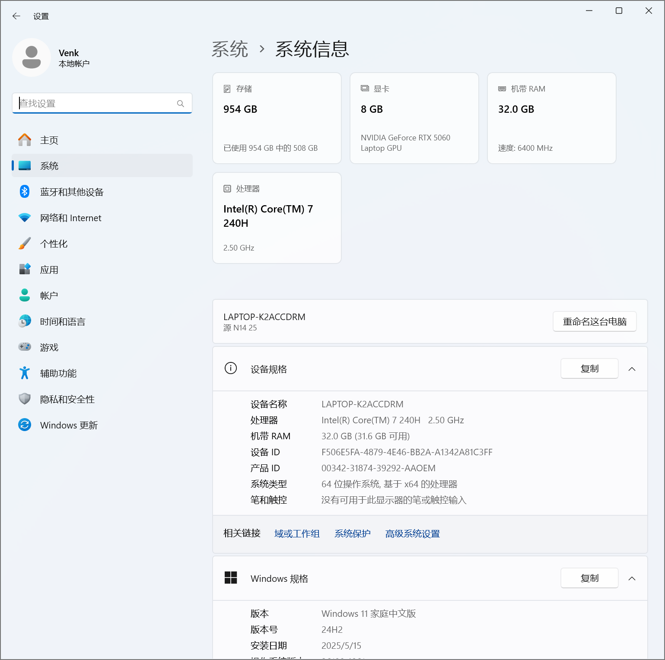Open the 高级系统设置 link
This screenshot has width=665, height=660.
[x=412, y=534]
